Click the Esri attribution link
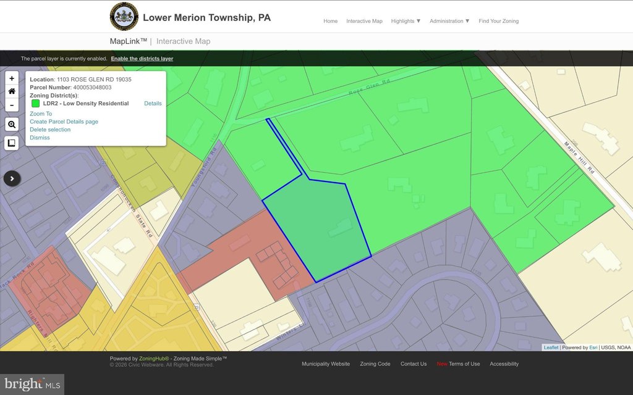This screenshot has height=395, width=633. click(593, 347)
